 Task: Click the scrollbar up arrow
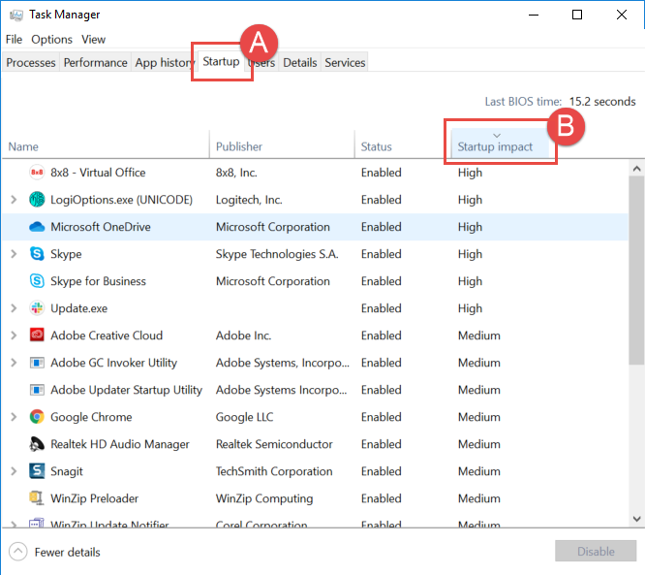(x=636, y=169)
